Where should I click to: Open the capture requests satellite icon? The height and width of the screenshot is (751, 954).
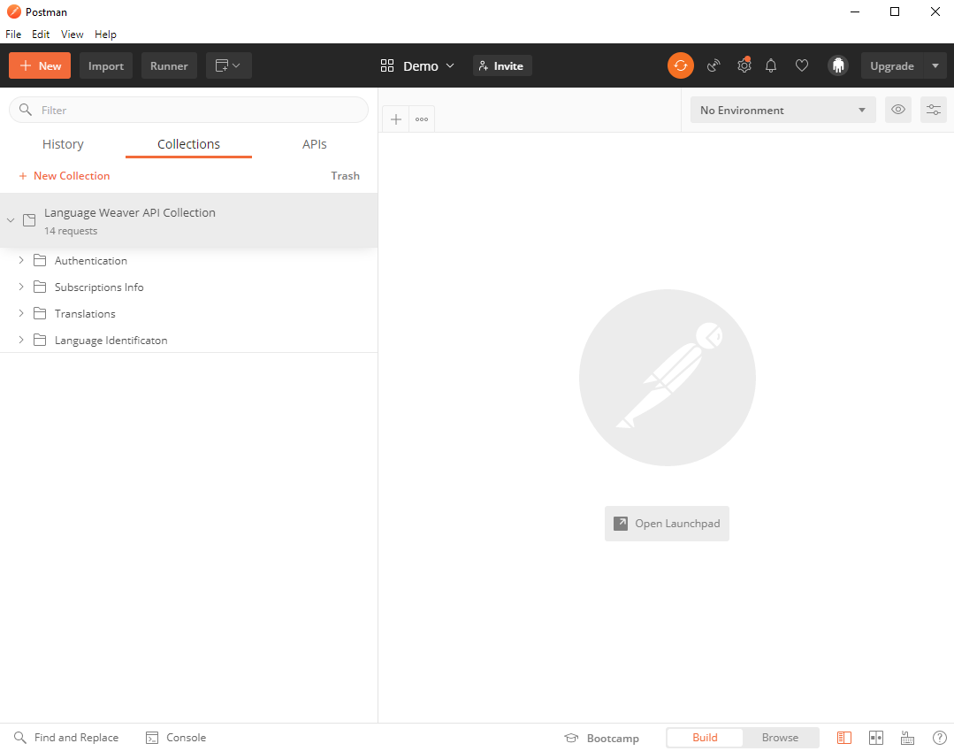click(x=714, y=65)
